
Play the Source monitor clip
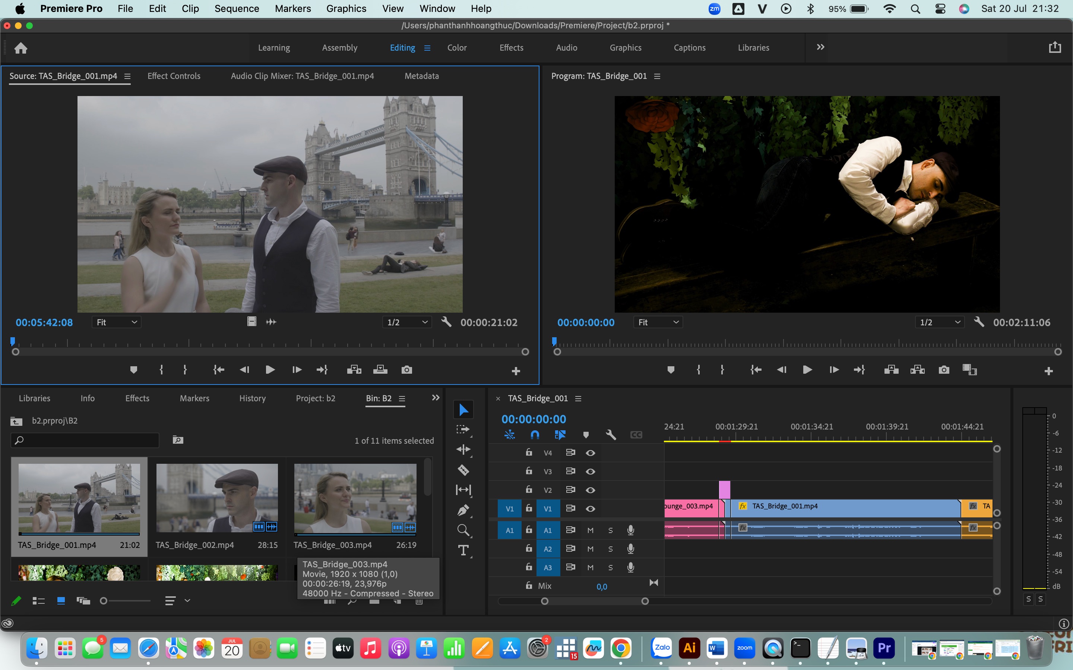(270, 370)
